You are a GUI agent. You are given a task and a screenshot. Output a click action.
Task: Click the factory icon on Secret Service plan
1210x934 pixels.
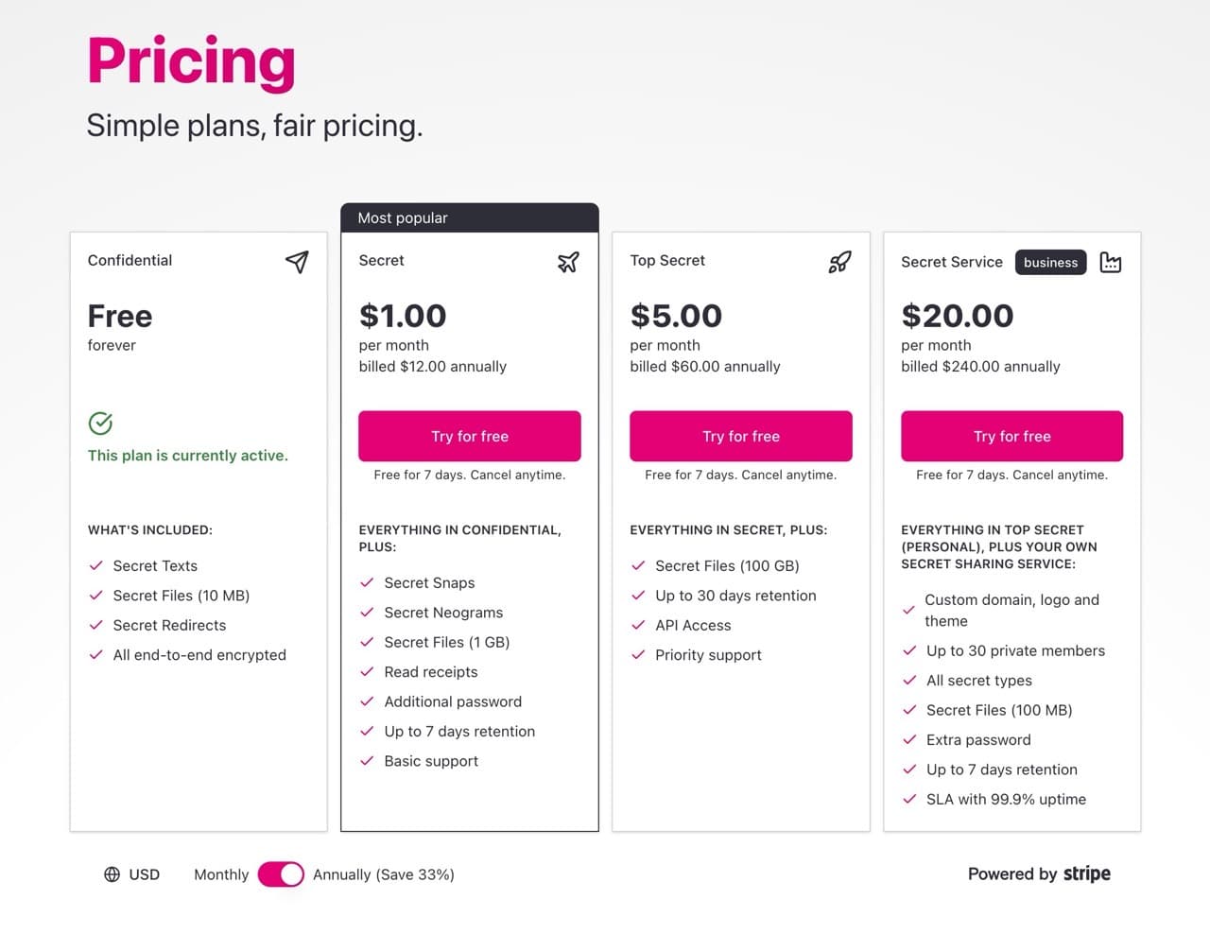click(x=1111, y=262)
